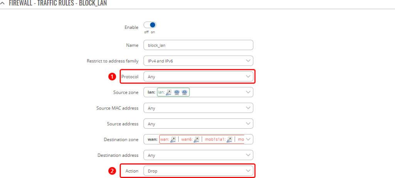
Task: Open the Destination address dropdown
Action: (198, 155)
